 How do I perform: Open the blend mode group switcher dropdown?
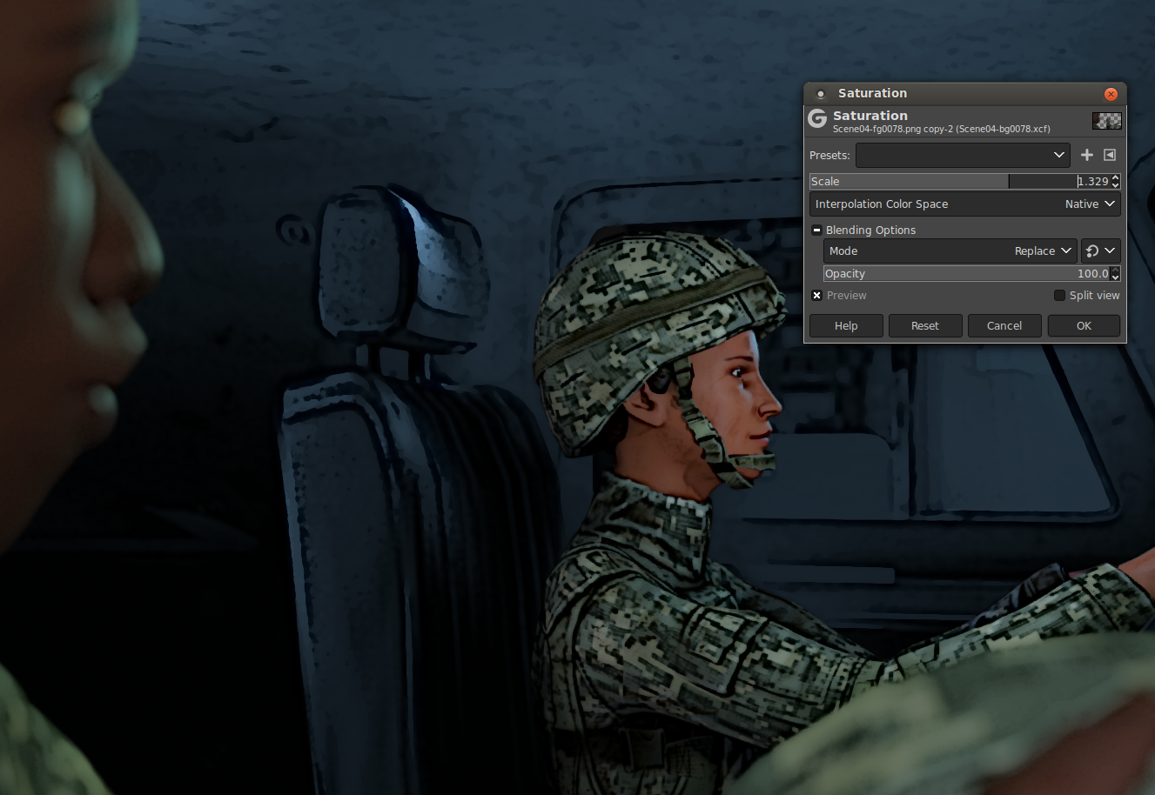click(1100, 251)
